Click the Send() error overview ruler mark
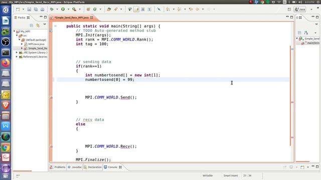 click(x=292, y=102)
